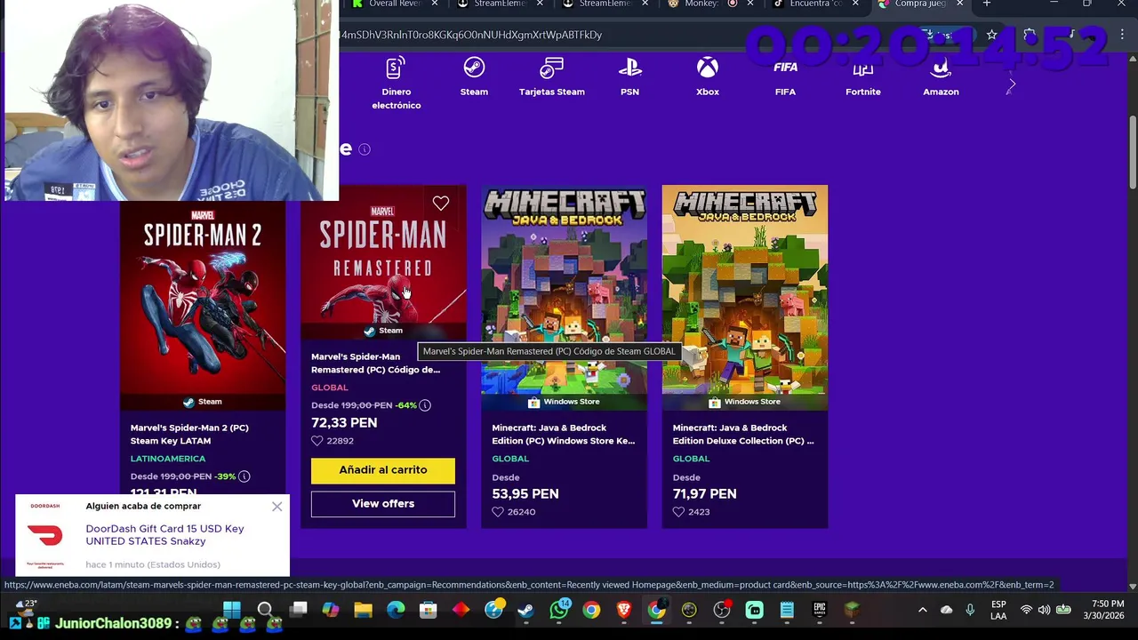Toggle the heart with 2423 likes
Screen dimensions: 1138x640
click(678, 512)
